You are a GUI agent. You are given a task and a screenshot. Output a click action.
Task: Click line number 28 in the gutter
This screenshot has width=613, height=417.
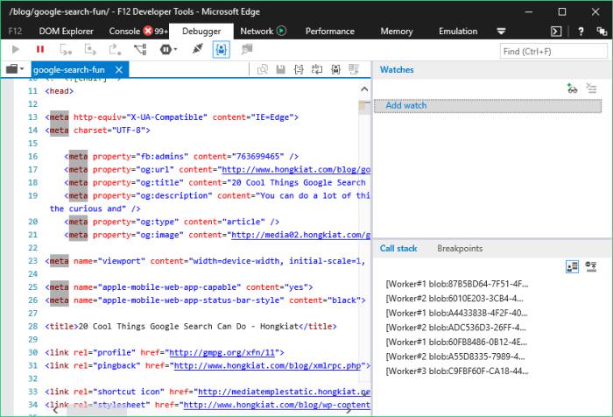(33, 326)
